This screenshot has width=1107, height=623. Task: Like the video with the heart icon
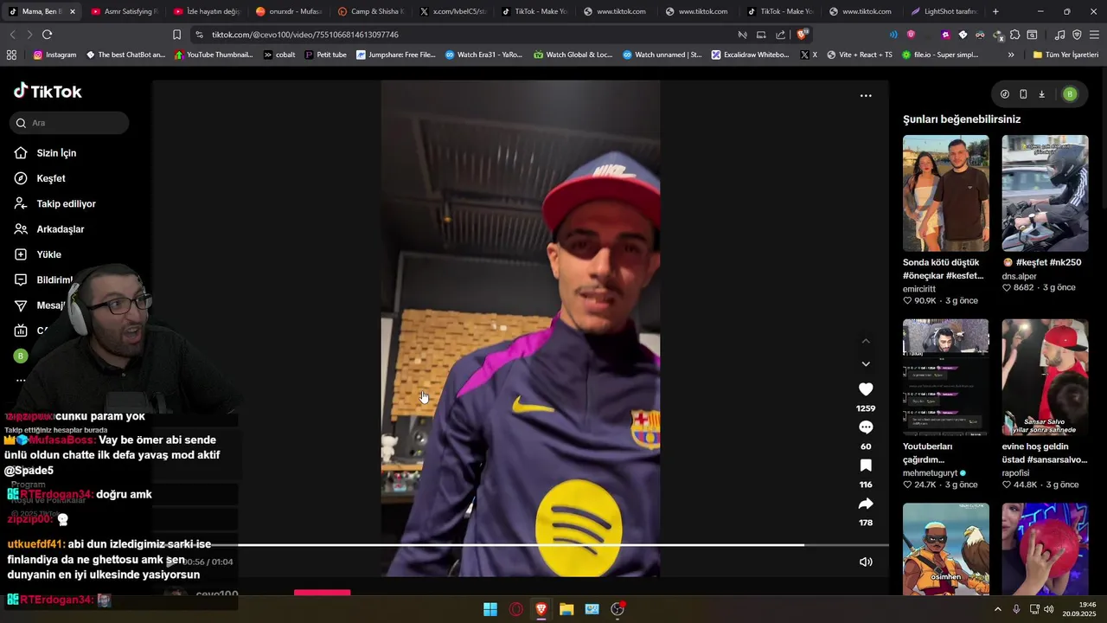(866, 389)
